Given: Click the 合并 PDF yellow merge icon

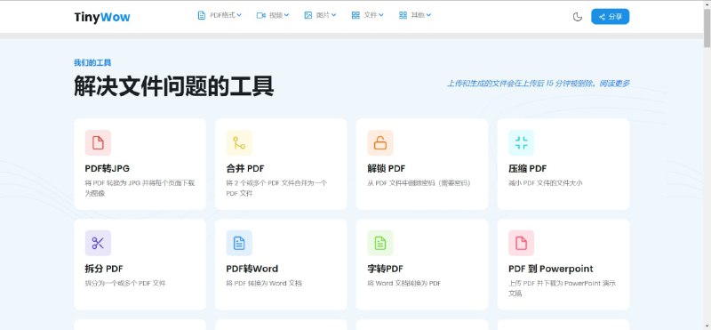Looking at the screenshot, I should coord(239,142).
